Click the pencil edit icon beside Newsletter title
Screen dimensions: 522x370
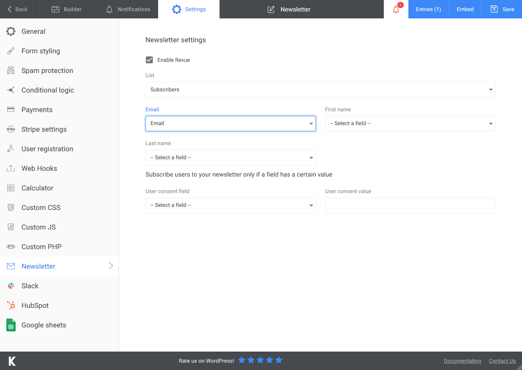[271, 9]
